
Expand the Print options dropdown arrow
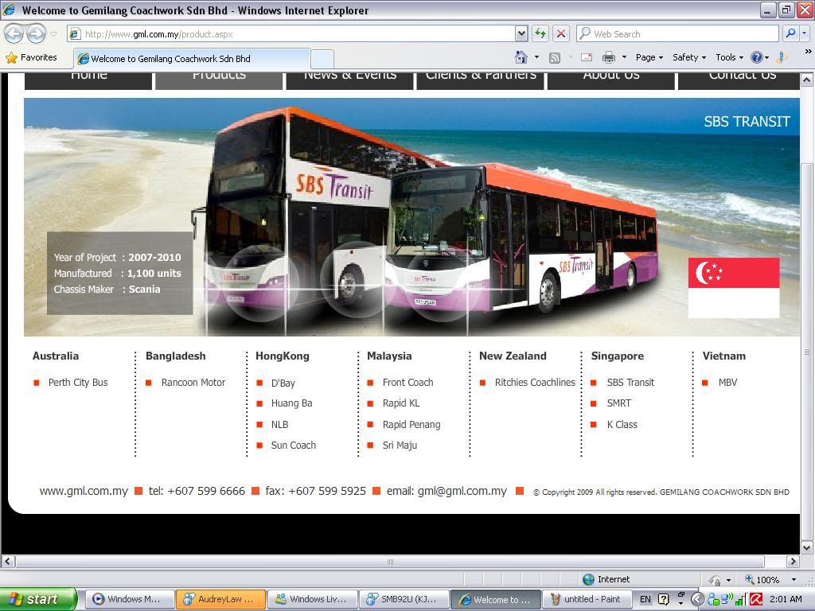point(624,57)
